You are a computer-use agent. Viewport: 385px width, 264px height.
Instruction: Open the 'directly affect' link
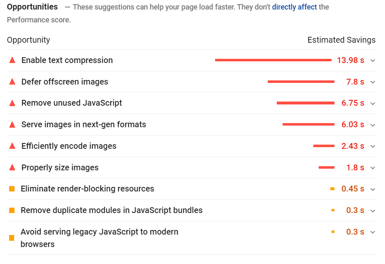(x=294, y=7)
